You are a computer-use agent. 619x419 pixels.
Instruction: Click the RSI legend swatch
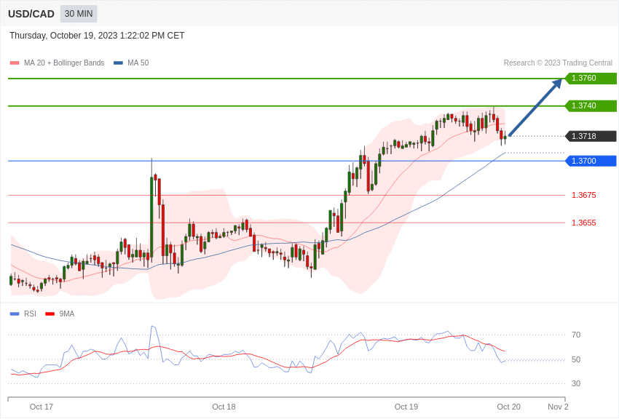pos(15,314)
